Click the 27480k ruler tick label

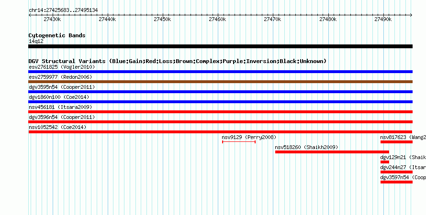(328, 20)
